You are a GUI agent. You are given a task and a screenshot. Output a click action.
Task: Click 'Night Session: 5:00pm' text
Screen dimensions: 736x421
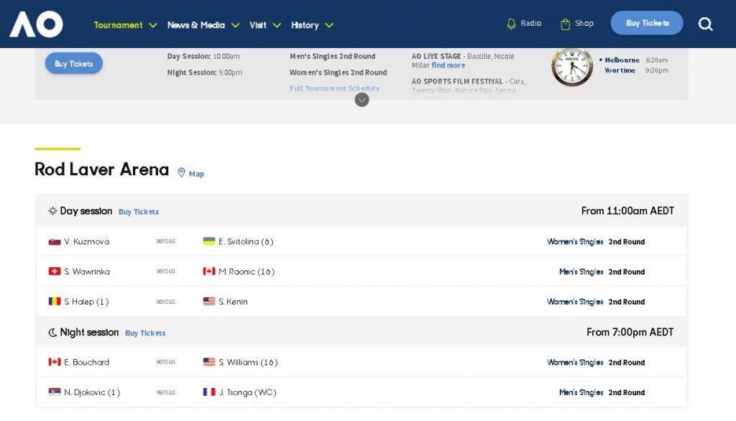205,73
